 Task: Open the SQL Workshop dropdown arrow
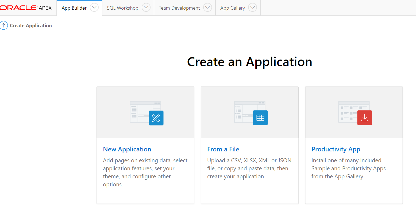click(x=146, y=8)
